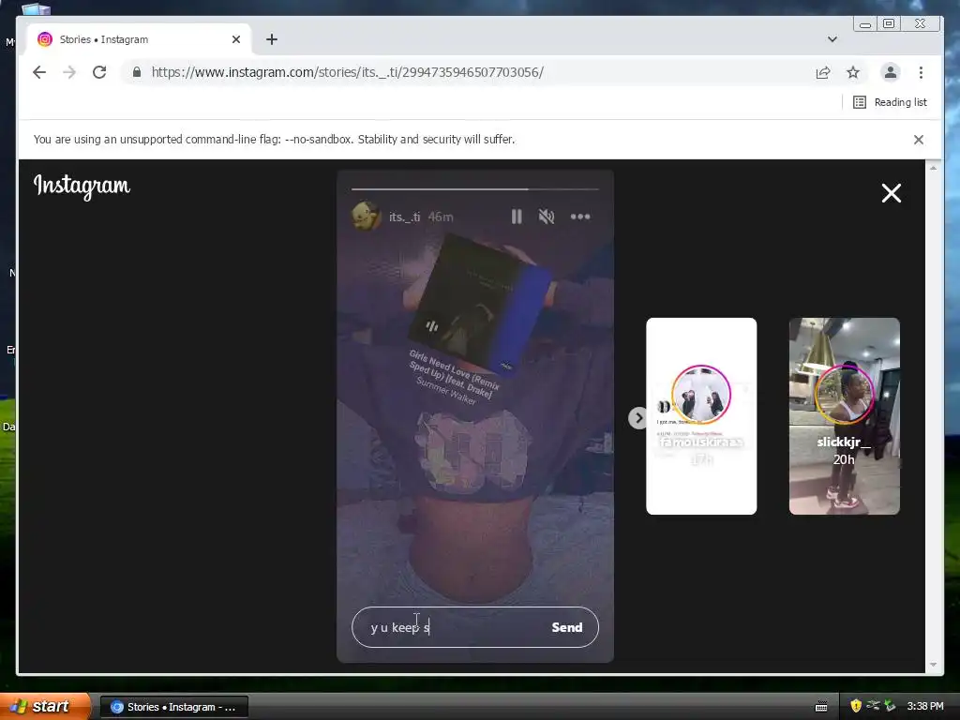Image resolution: width=960 pixels, height=720 pixels.
Task: Open its._.ti profile avatar
Action: [x=367, y=217]
